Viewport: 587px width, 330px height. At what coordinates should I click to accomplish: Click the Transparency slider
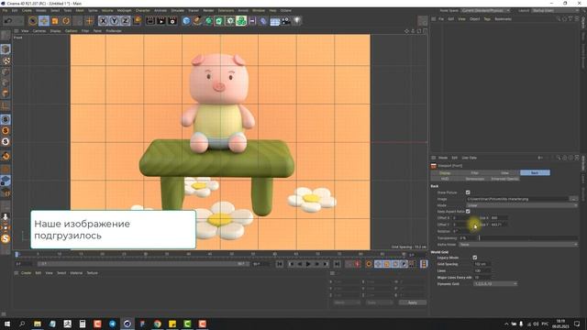(528, 238)
